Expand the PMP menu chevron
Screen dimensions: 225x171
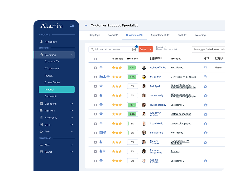72,132
